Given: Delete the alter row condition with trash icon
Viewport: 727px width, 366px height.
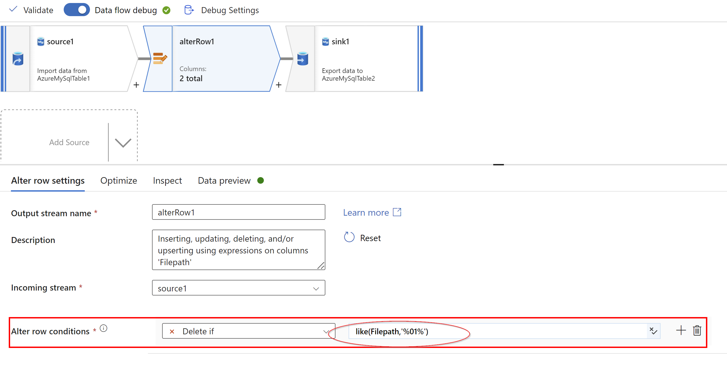Looking at the screenshot, I should pyautogui.click(x=697, y=330).
